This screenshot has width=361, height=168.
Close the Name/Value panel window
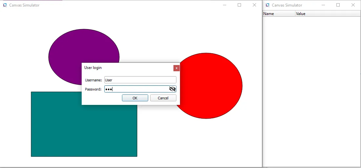click(x=353, y=5)
